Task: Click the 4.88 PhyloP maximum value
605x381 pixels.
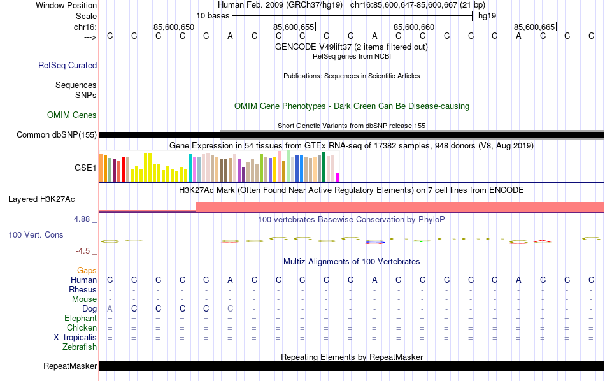Action: (x=82, y=219)
